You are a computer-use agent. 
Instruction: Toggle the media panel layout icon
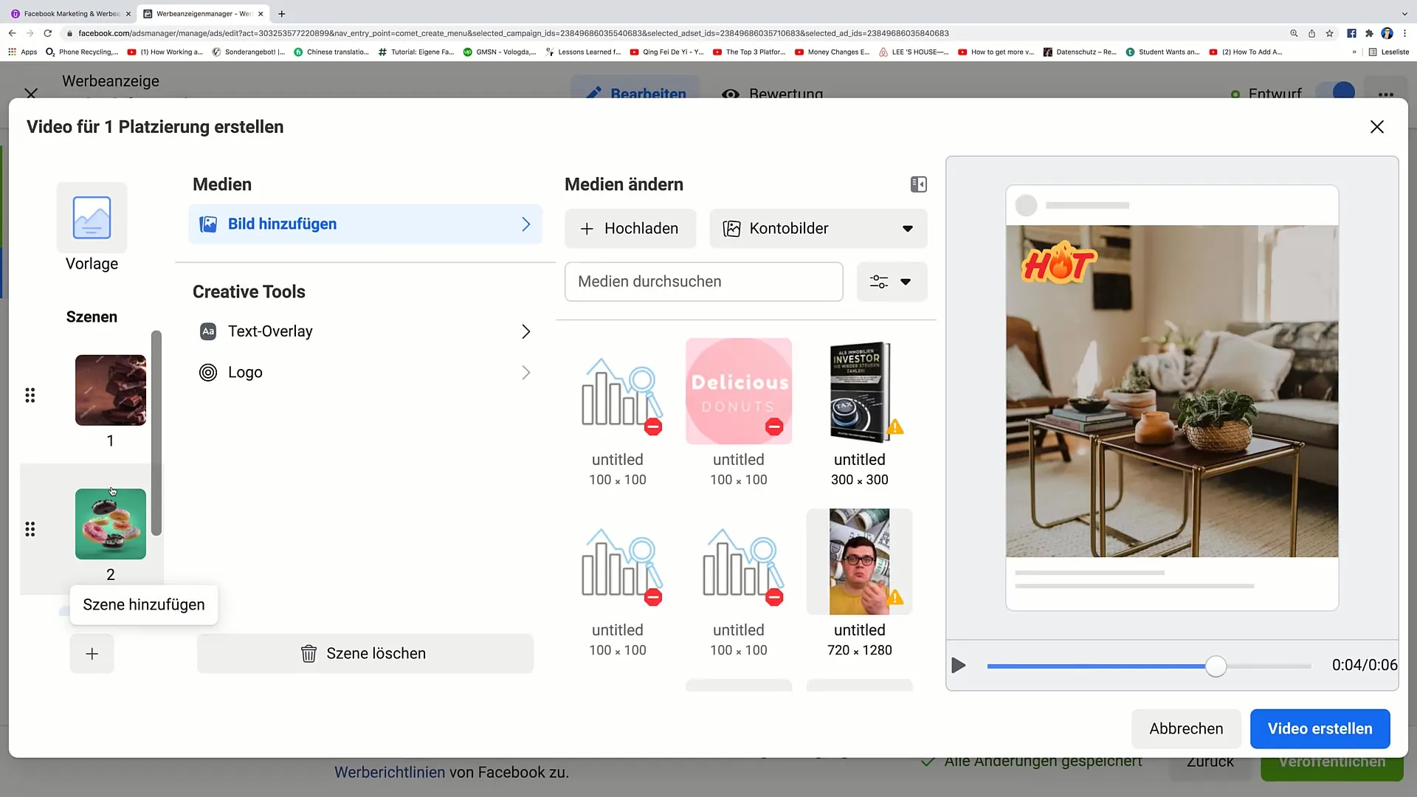tap(919, 184)
